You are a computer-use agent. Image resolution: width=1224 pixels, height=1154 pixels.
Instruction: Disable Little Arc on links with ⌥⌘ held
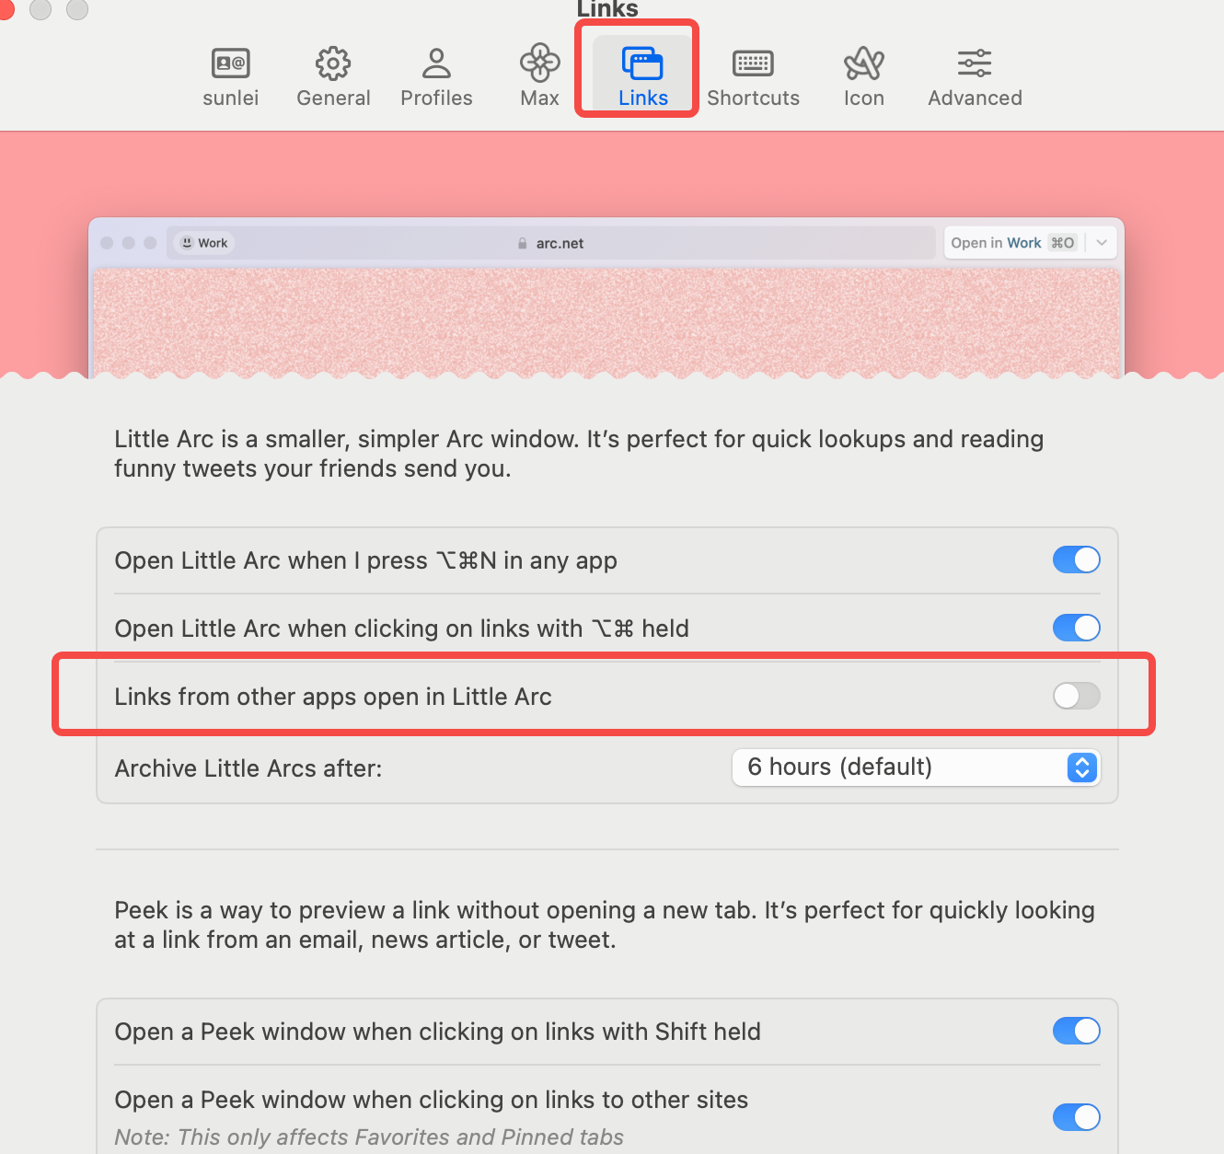click(1076, 628)
